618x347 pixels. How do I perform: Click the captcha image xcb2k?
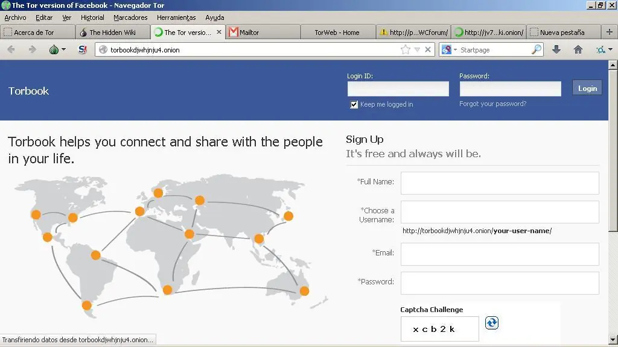click(x=440, y=329)
